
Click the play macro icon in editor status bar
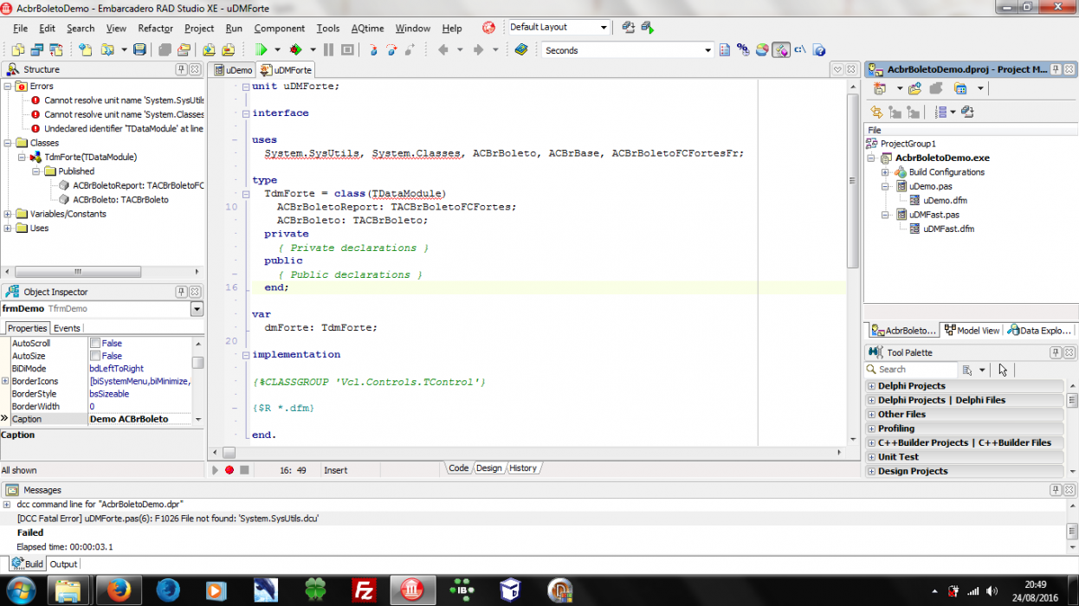tap(215, 470)
